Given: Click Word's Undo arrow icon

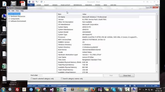Looking at the screenshot, I should tap(37, 2).
